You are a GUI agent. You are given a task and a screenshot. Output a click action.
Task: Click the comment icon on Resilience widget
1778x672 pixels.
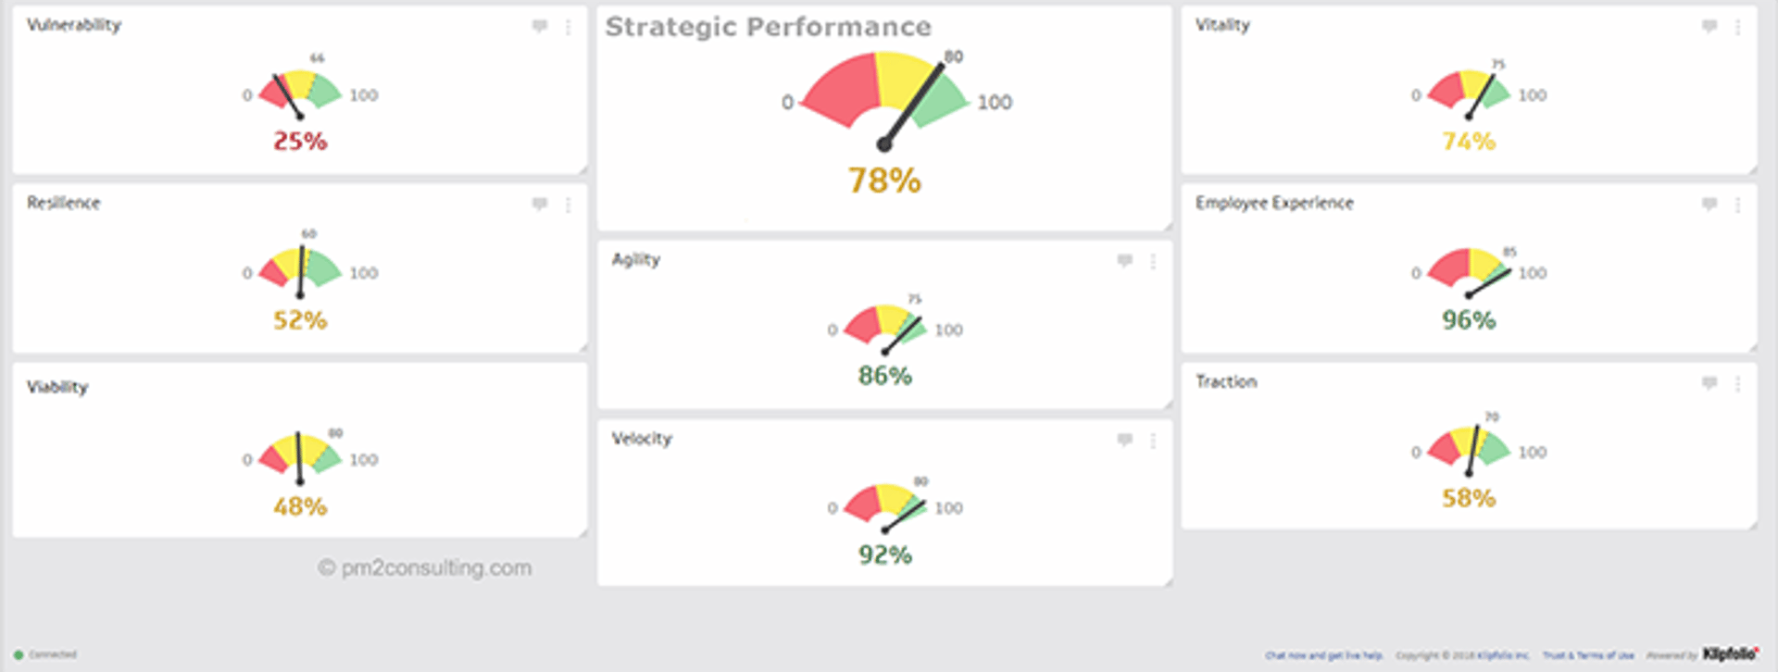click(x=540, y=205)
